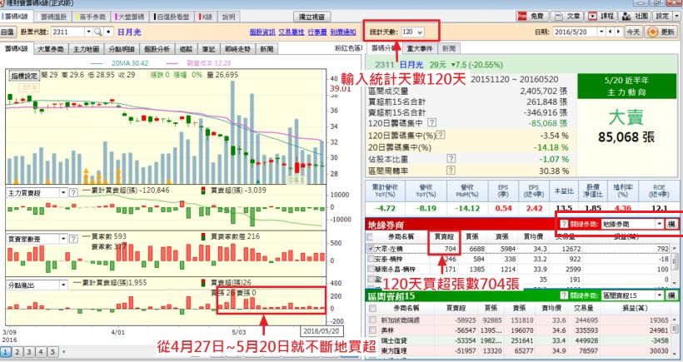Click the 欄 columns button in 地緣券商 header
The width and height of the screenshot is (683, 362).
click(x=671, y=224)
